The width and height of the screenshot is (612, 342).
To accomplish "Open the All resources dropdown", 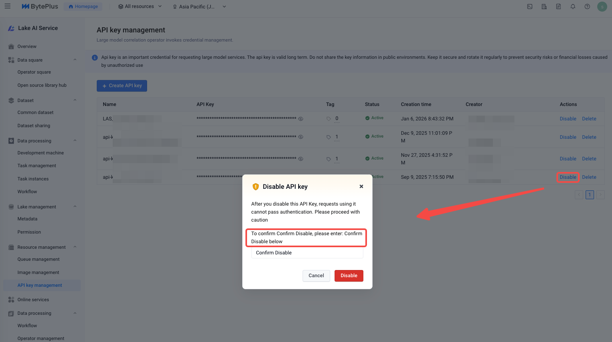I will [x=140, y=6].
